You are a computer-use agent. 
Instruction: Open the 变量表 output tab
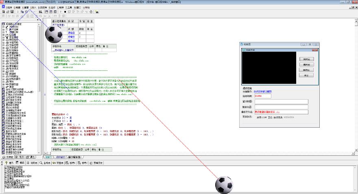point(58,163)
